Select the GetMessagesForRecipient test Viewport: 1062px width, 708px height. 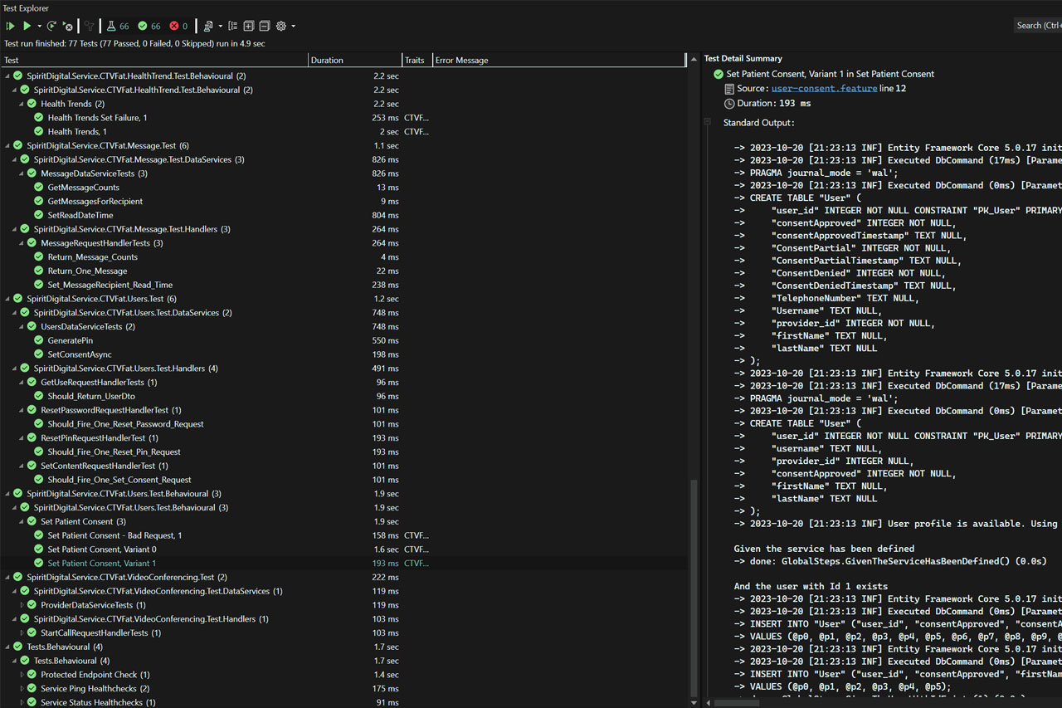[95, 201]
